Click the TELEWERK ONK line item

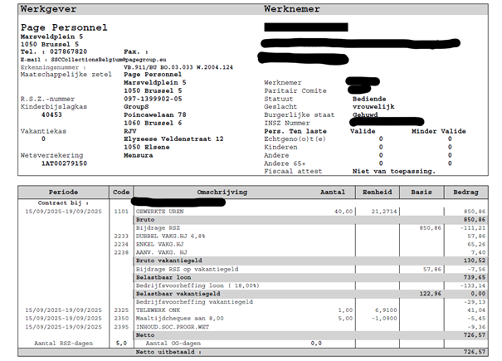coord(159,309)
